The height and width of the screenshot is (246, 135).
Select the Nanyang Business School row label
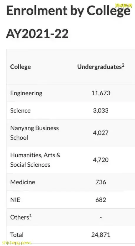click(34, 133)
